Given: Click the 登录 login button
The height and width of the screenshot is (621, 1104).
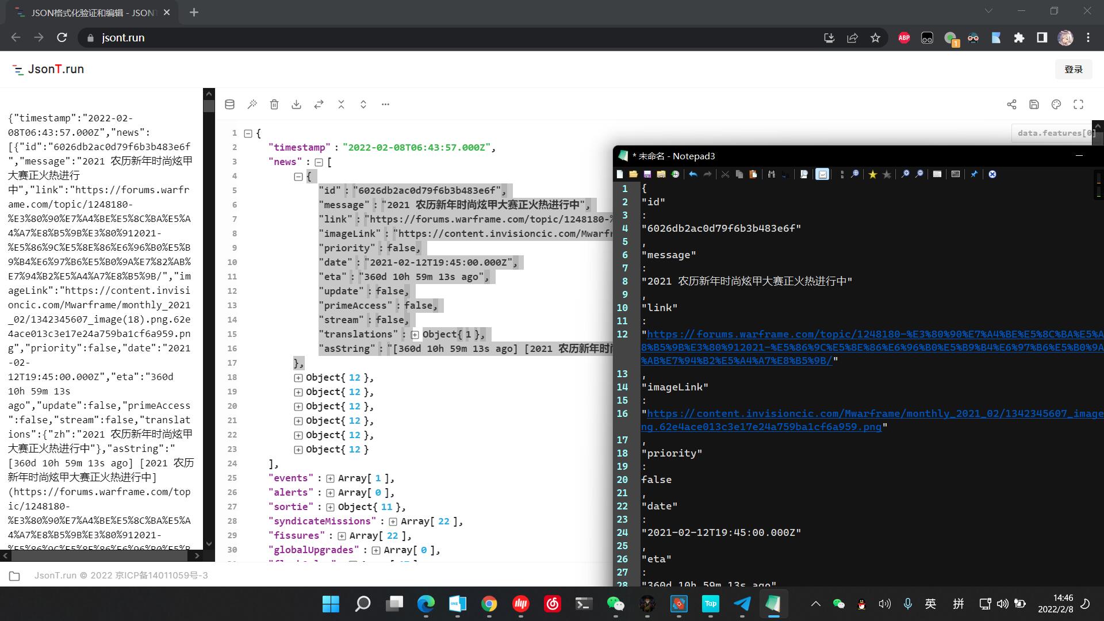Looking at the screenshot, I should 1073,69.
